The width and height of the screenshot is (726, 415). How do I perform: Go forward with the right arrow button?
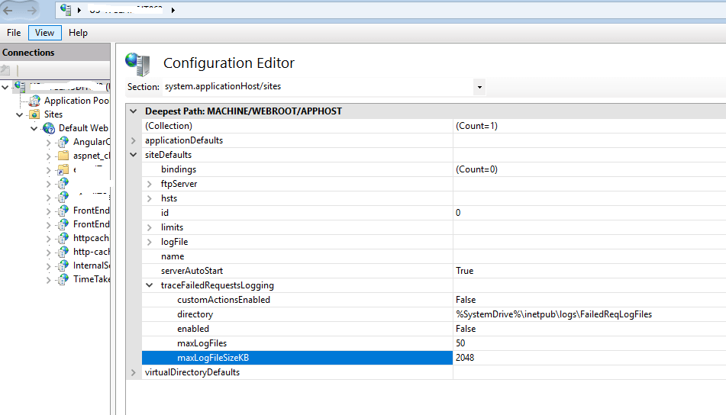[x=31, y=10]
